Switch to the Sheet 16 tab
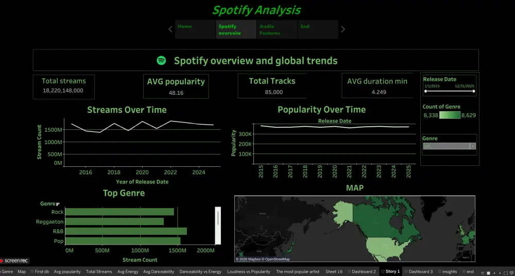 [334, 272]
